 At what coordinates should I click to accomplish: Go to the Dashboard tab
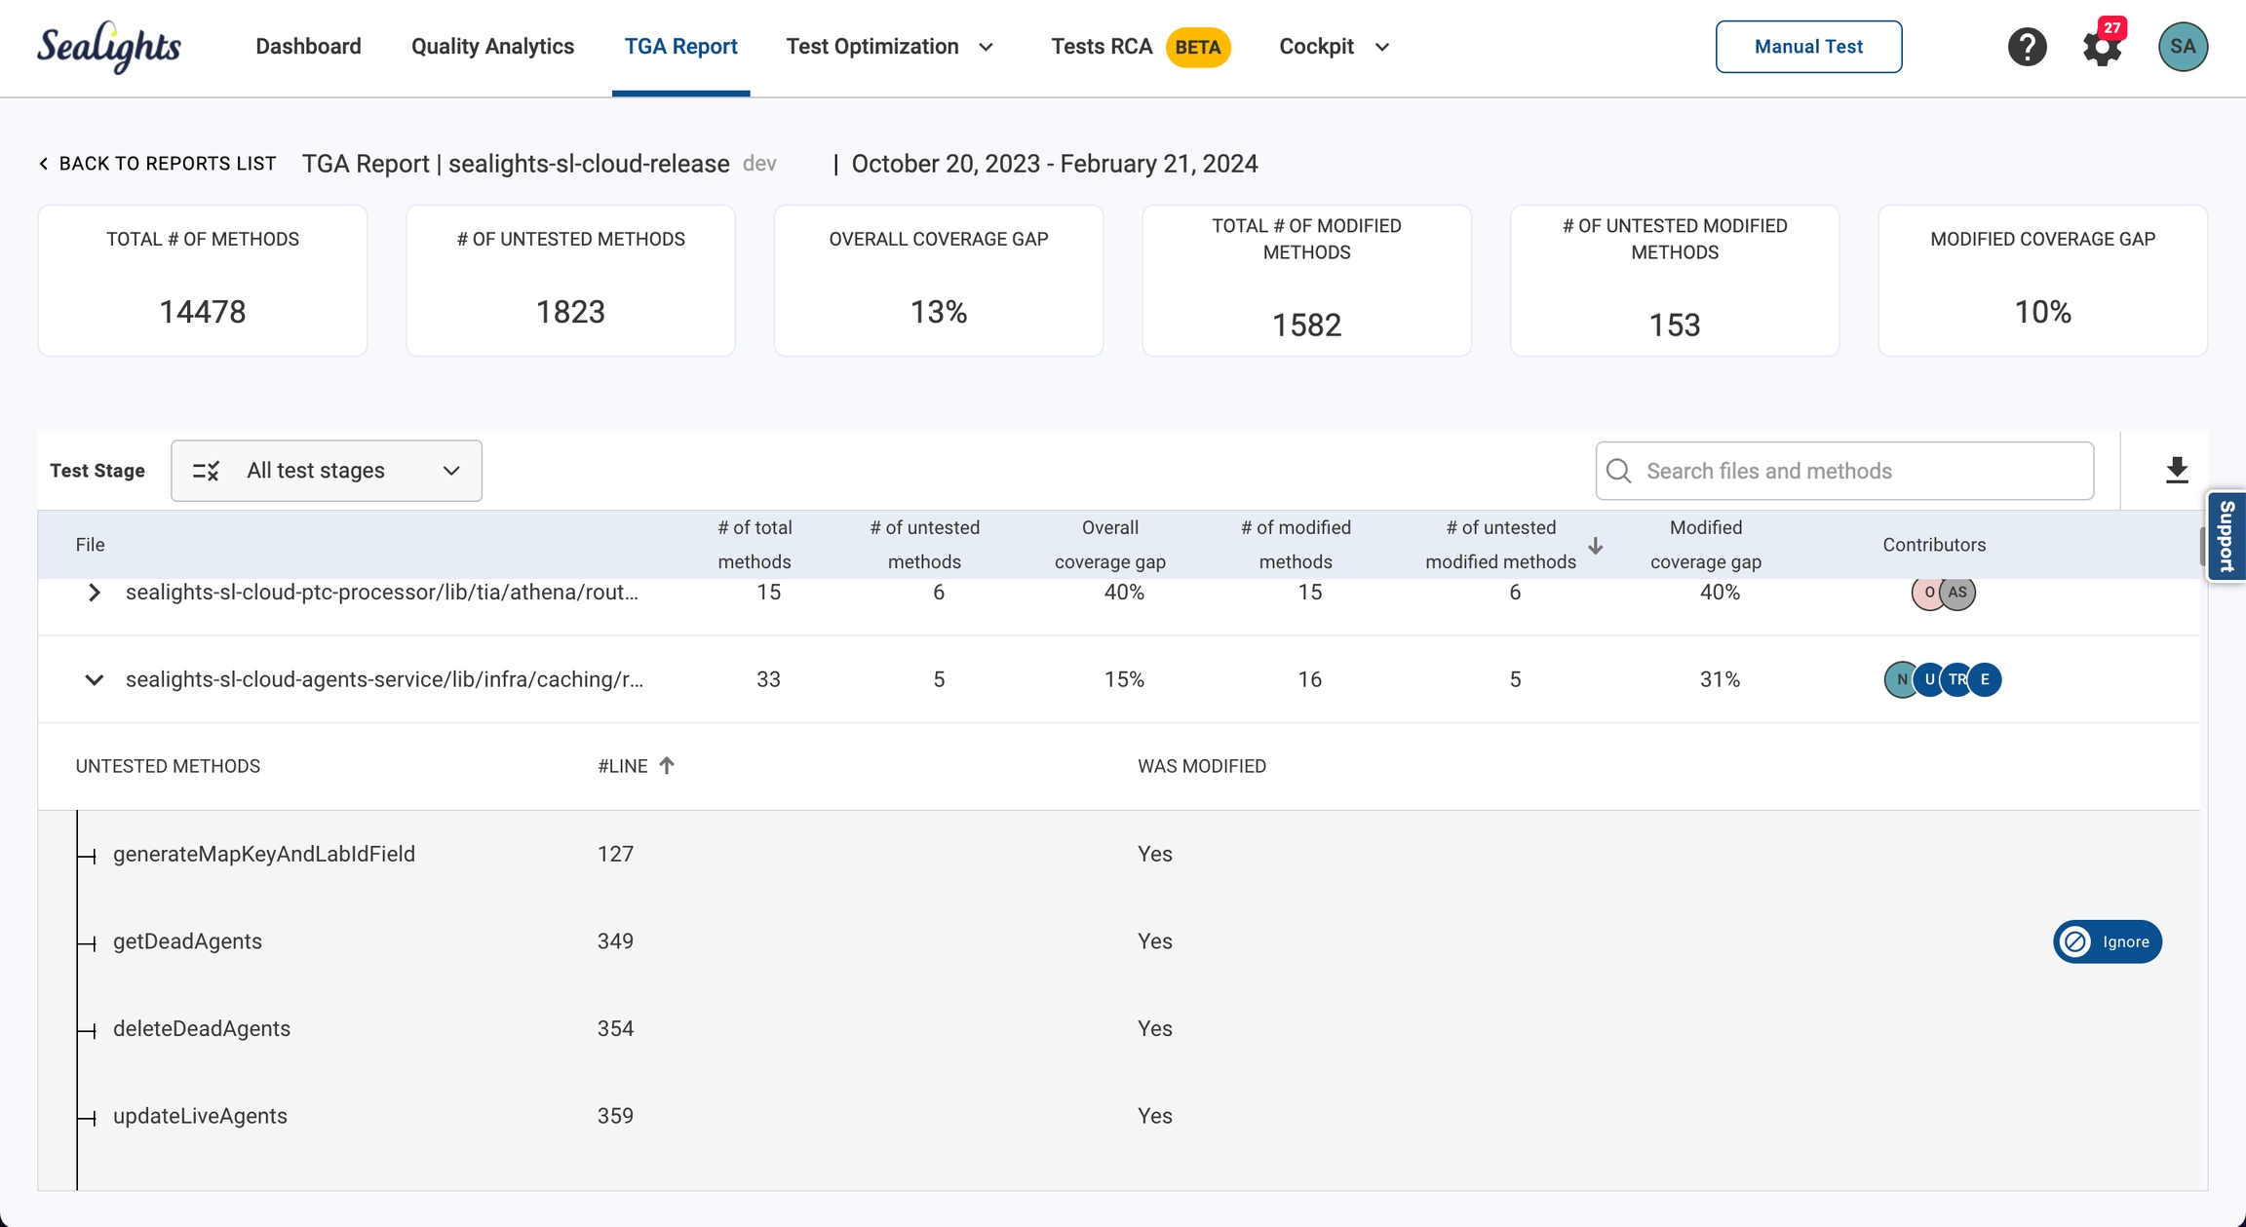308,47
